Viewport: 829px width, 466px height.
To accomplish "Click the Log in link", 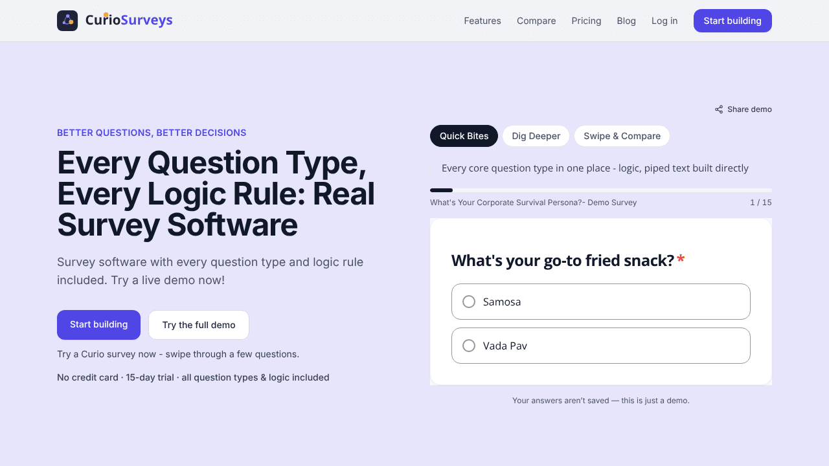I will point(664,21).
